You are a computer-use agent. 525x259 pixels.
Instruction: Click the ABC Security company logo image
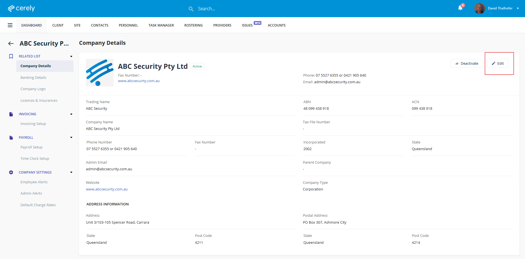tap(100, 73)
